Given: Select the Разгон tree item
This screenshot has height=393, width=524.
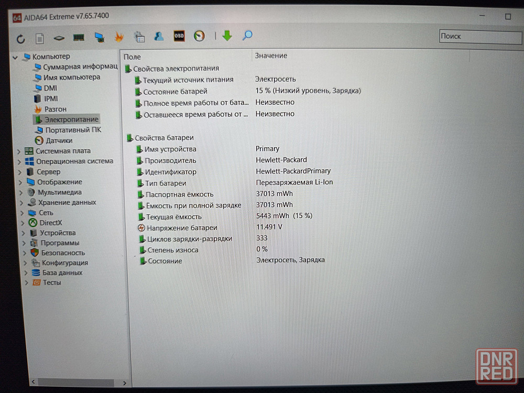Looking at the screenshot, I should point(50,110).
